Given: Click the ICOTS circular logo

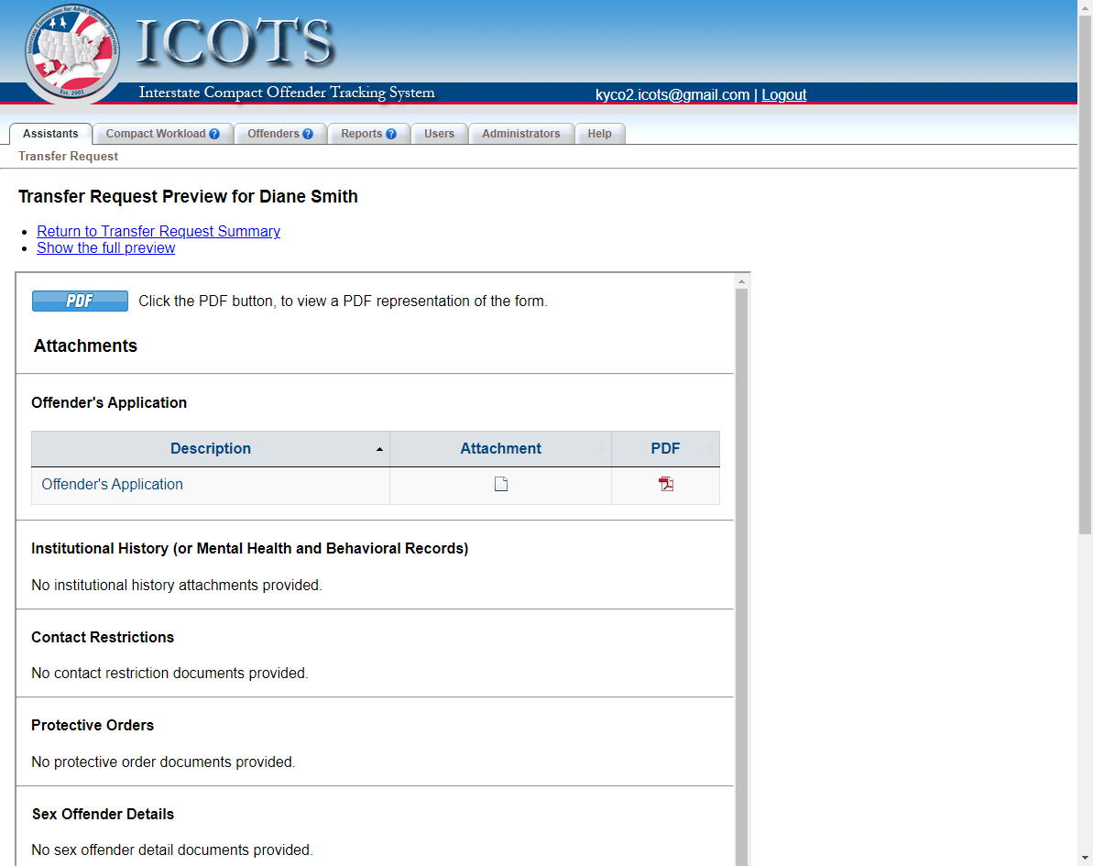Looking at the screenshot, I should (x=71, y=52).
